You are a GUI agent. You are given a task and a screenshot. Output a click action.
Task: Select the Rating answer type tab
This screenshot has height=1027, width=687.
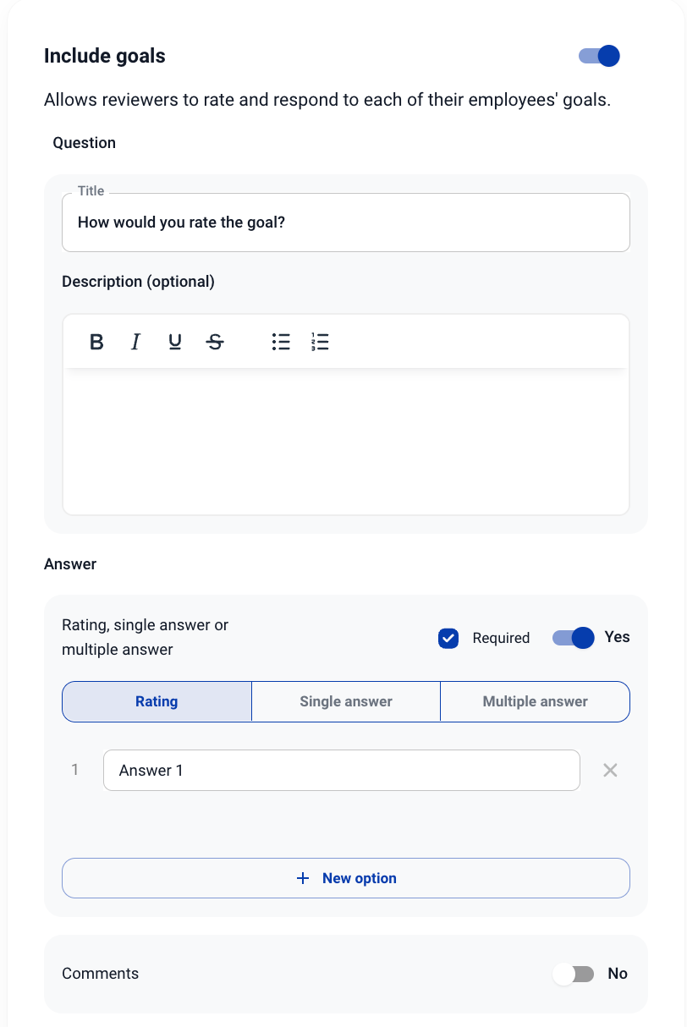pyautogui.click(x=157, y=701)
